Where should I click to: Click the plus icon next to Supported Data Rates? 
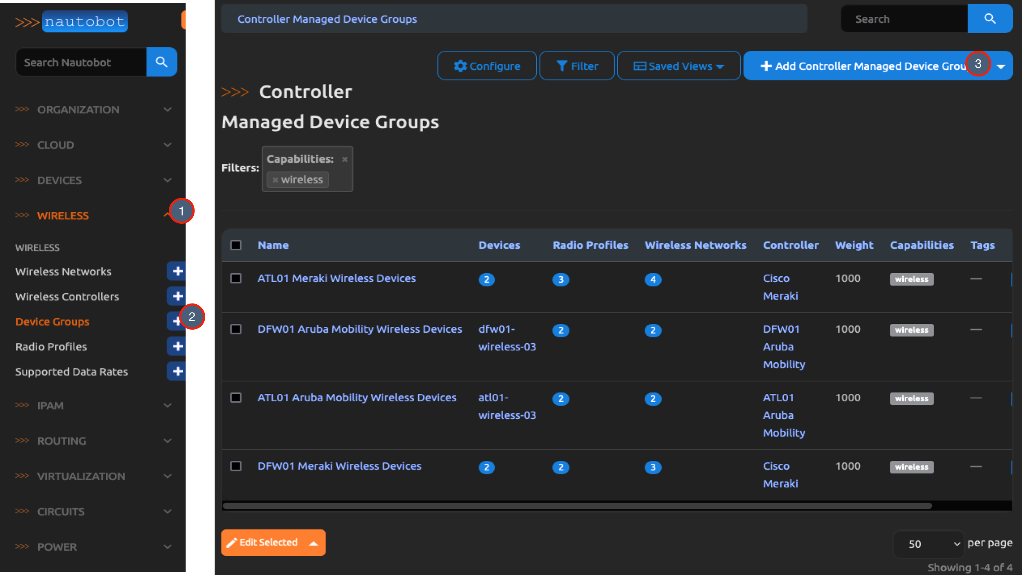point(177,371)
